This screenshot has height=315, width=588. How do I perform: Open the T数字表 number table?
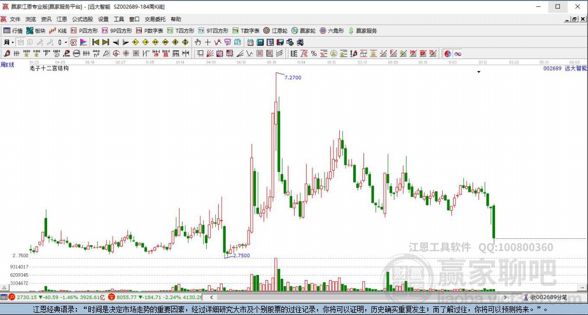pos(246,31)
